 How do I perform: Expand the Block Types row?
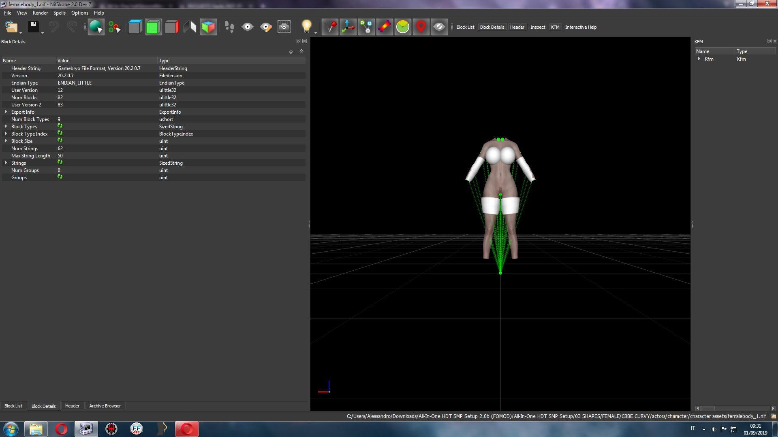6,126
